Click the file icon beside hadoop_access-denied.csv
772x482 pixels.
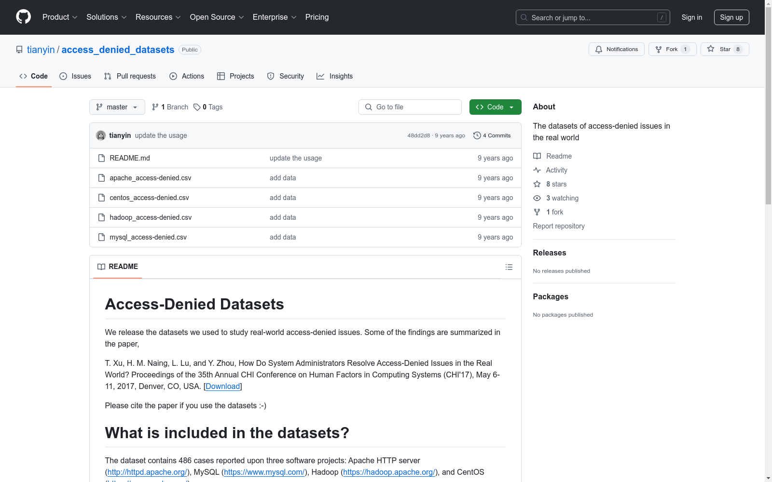tap(101, 217)
